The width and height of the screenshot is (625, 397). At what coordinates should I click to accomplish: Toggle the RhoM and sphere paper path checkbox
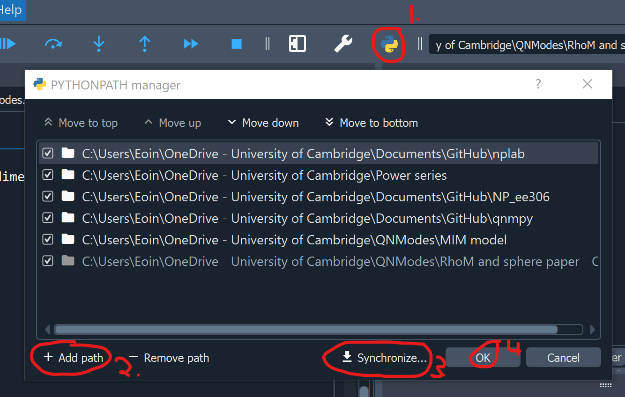pos(48,261)
